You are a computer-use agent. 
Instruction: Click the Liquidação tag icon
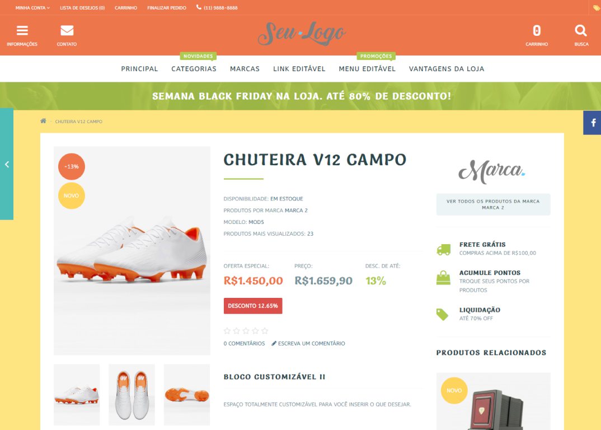(442, 314)
